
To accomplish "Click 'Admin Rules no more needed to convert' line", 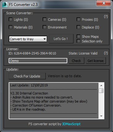I will [42, 97].
